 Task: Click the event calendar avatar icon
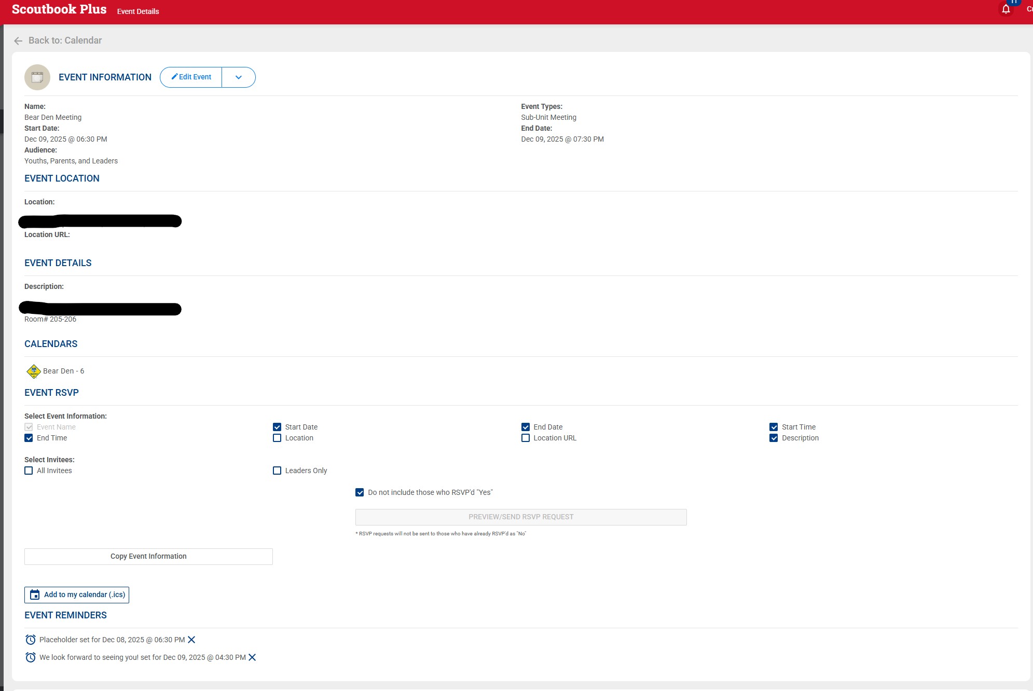pyautogui.click(x=37, y=77)
